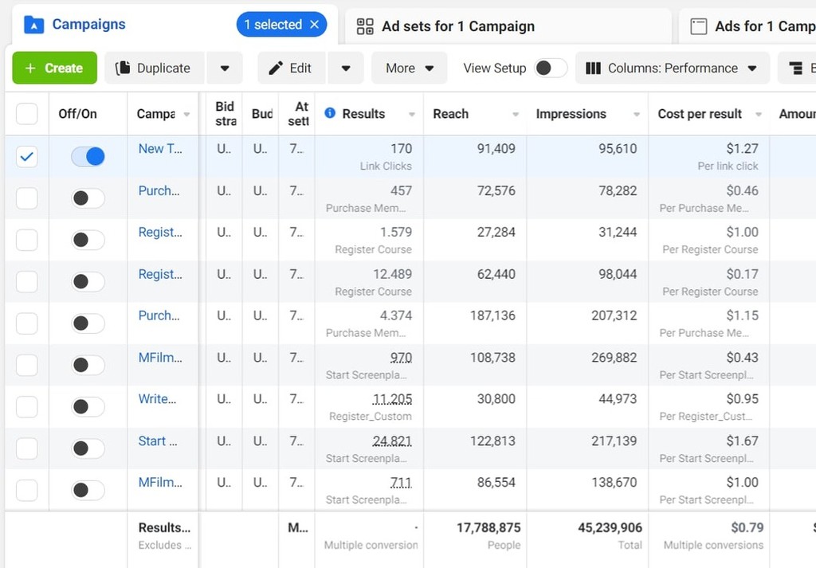Click the Columns bars icon
Screen dimensions: 816x568
pyautogui.click(x=593, y=69)
